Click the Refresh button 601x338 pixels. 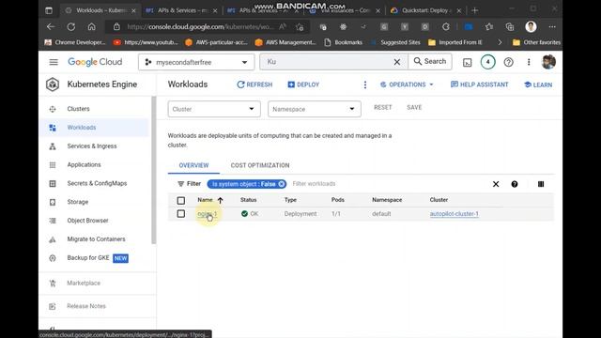tap(254, 84)
